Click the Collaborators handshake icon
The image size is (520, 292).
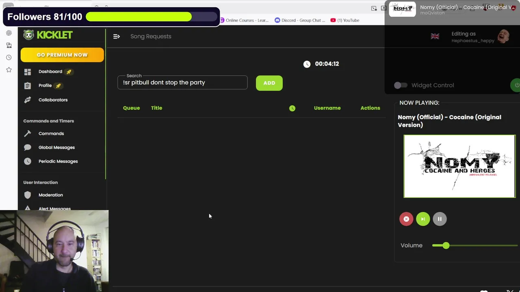27,100
